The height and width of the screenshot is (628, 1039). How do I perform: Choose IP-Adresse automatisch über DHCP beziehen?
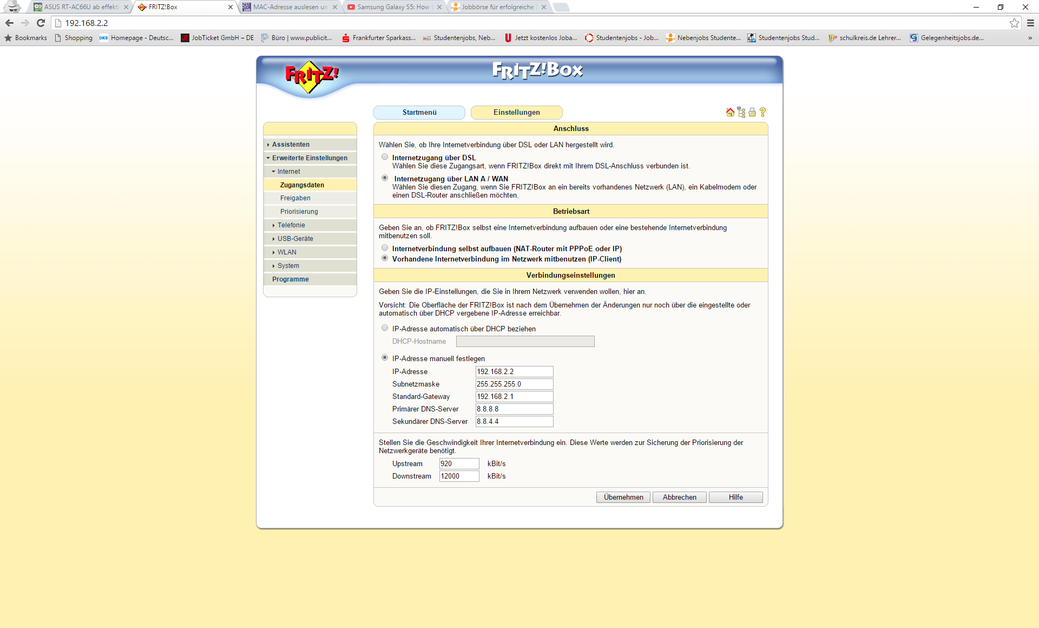385,328
